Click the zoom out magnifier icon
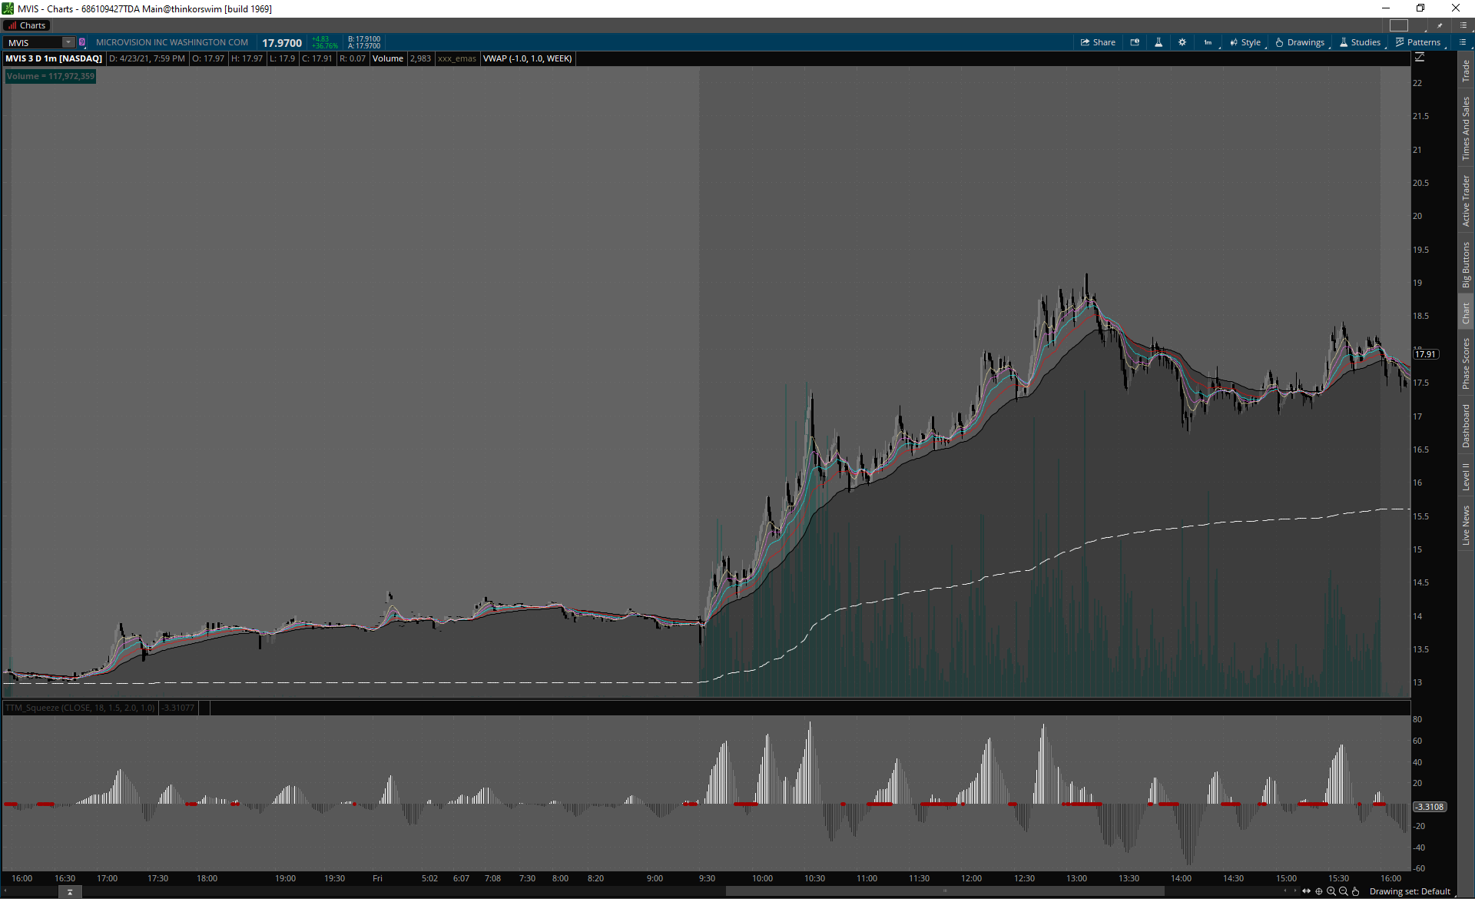The width and height of the screenshot is (1475, 899). (1344, 891)
